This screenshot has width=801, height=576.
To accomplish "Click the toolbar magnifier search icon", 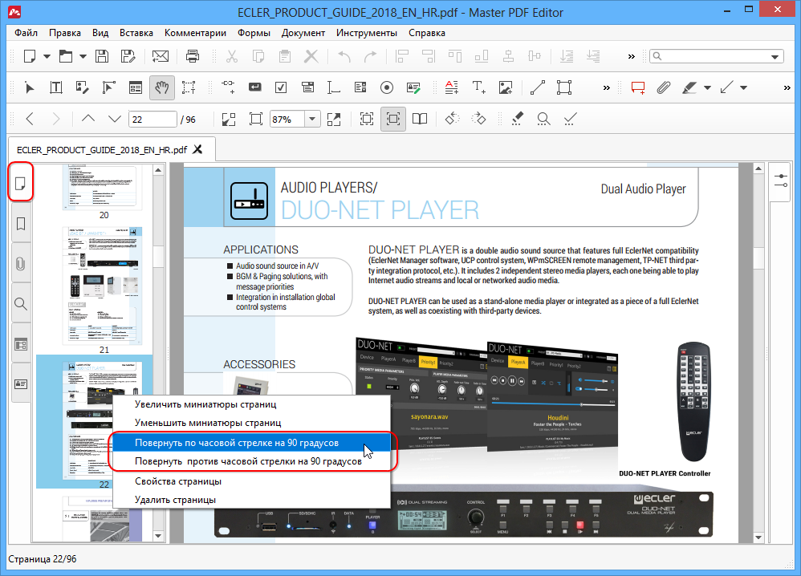I will (543, 120).
